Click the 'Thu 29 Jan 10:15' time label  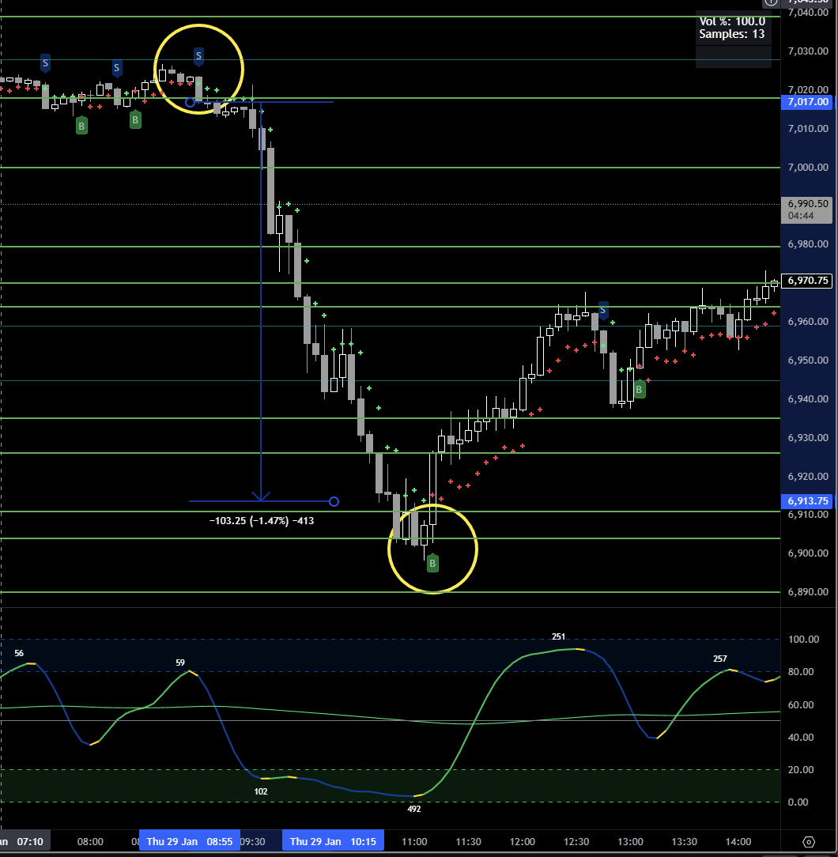pos(333,841)
